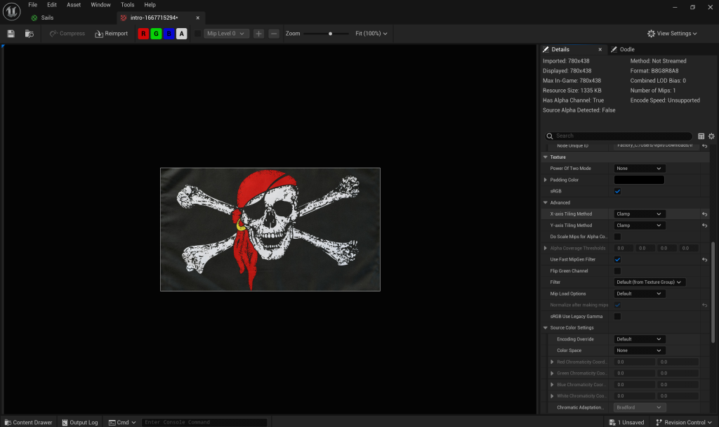Open the Edit menu
This screenshot has height=427, width=719.
coord(52,5)
